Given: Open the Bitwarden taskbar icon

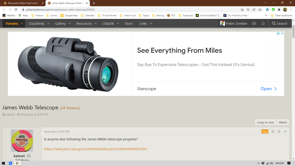Looking at the screenshot, I should point(10,163).
